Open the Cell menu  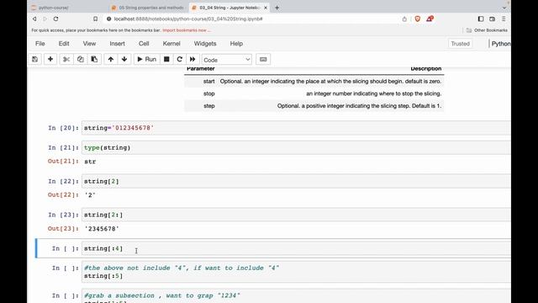pyautogui.click(x=144, y=44)
